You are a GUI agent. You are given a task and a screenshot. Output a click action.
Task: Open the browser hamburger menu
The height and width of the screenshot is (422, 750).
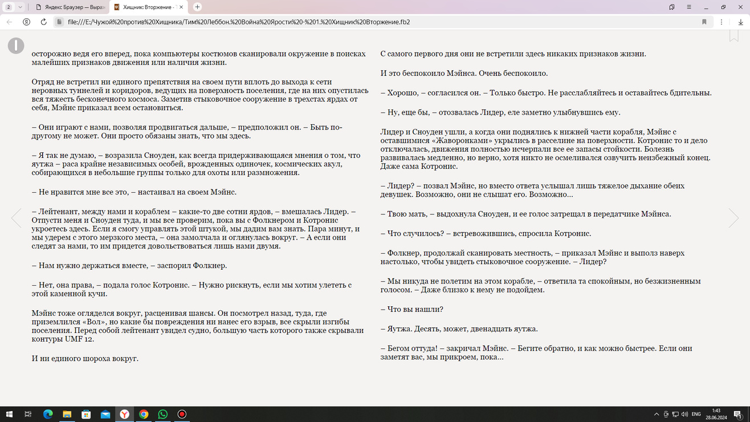689,7
